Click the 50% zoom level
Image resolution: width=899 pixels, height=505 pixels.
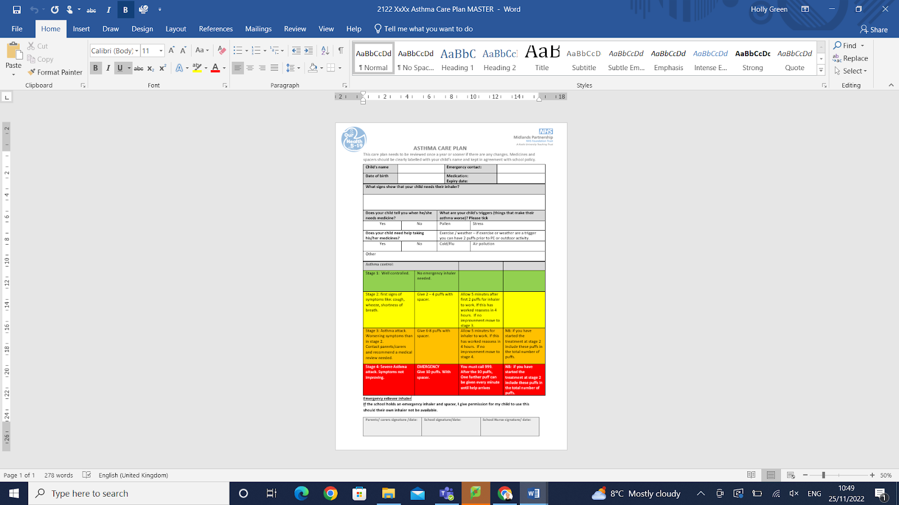coord(886,475)
